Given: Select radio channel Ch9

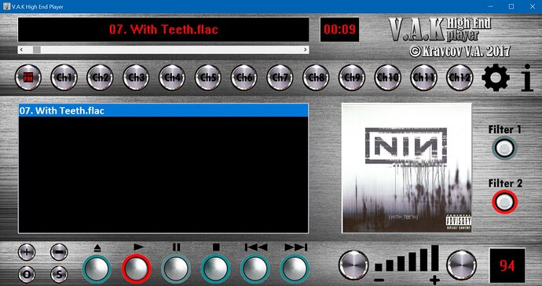Looking at the screenshot, I should [x=352, y=78].
